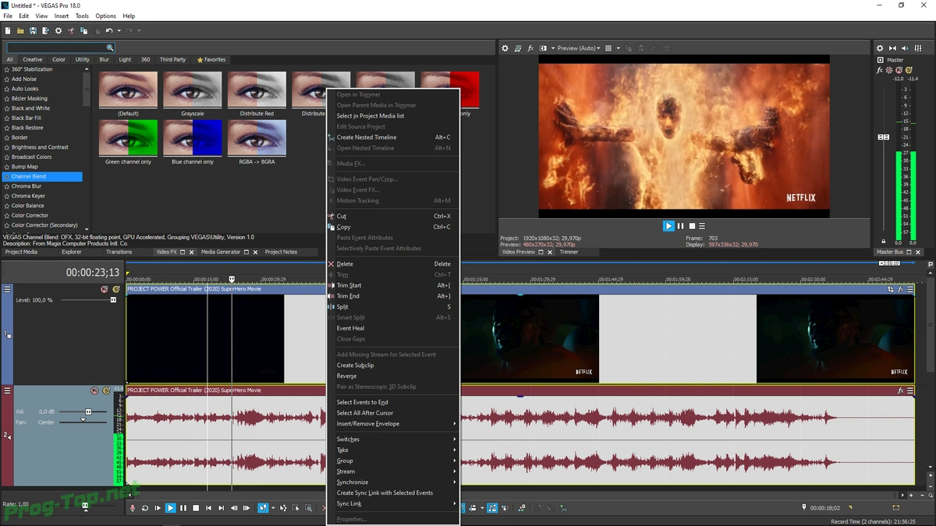Screen dimensions: 936x526
Task: Click the Video Output FX icon in preview toolbar
Action: pyautogui.click(x=530, y=48)
